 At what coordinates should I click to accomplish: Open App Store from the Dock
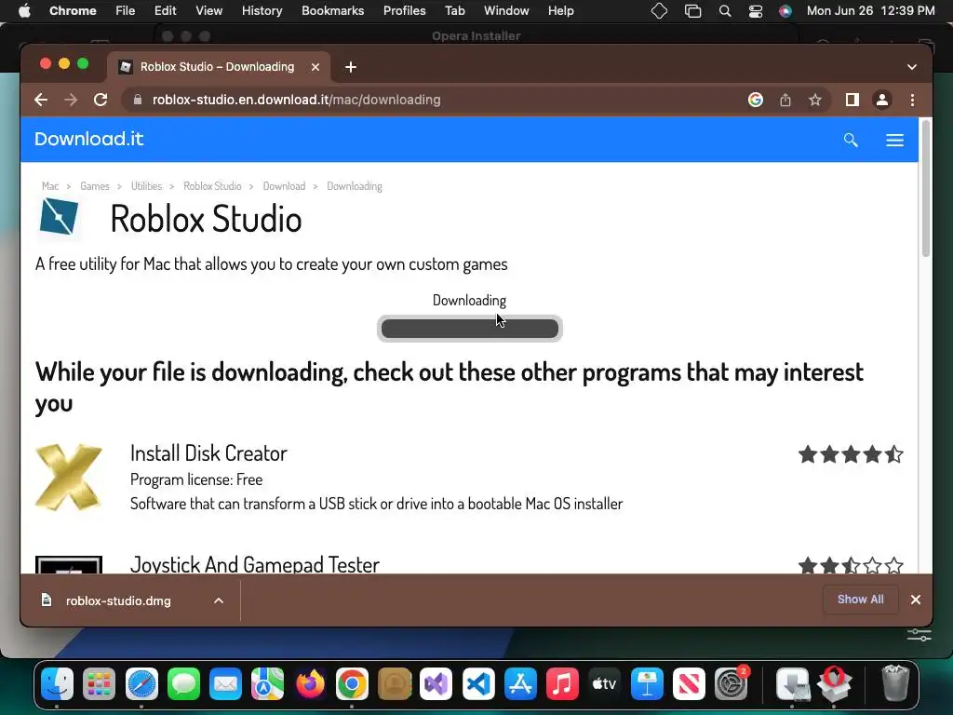pyautogui.click(x=520, y=684)
